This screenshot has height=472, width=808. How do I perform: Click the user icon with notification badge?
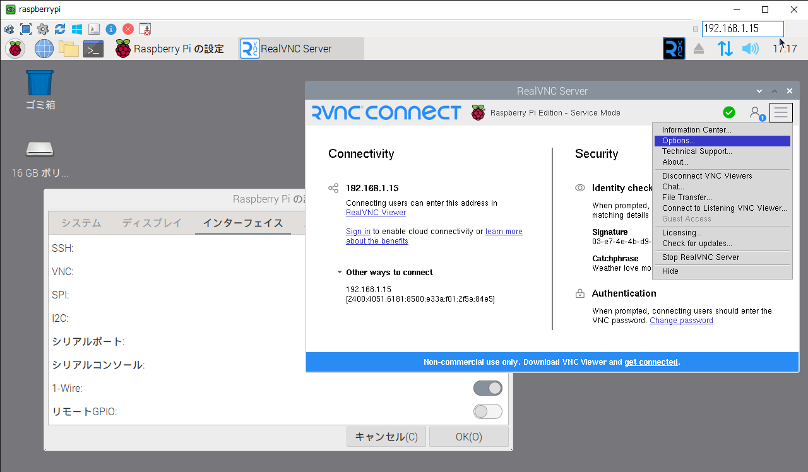point(756,113)
